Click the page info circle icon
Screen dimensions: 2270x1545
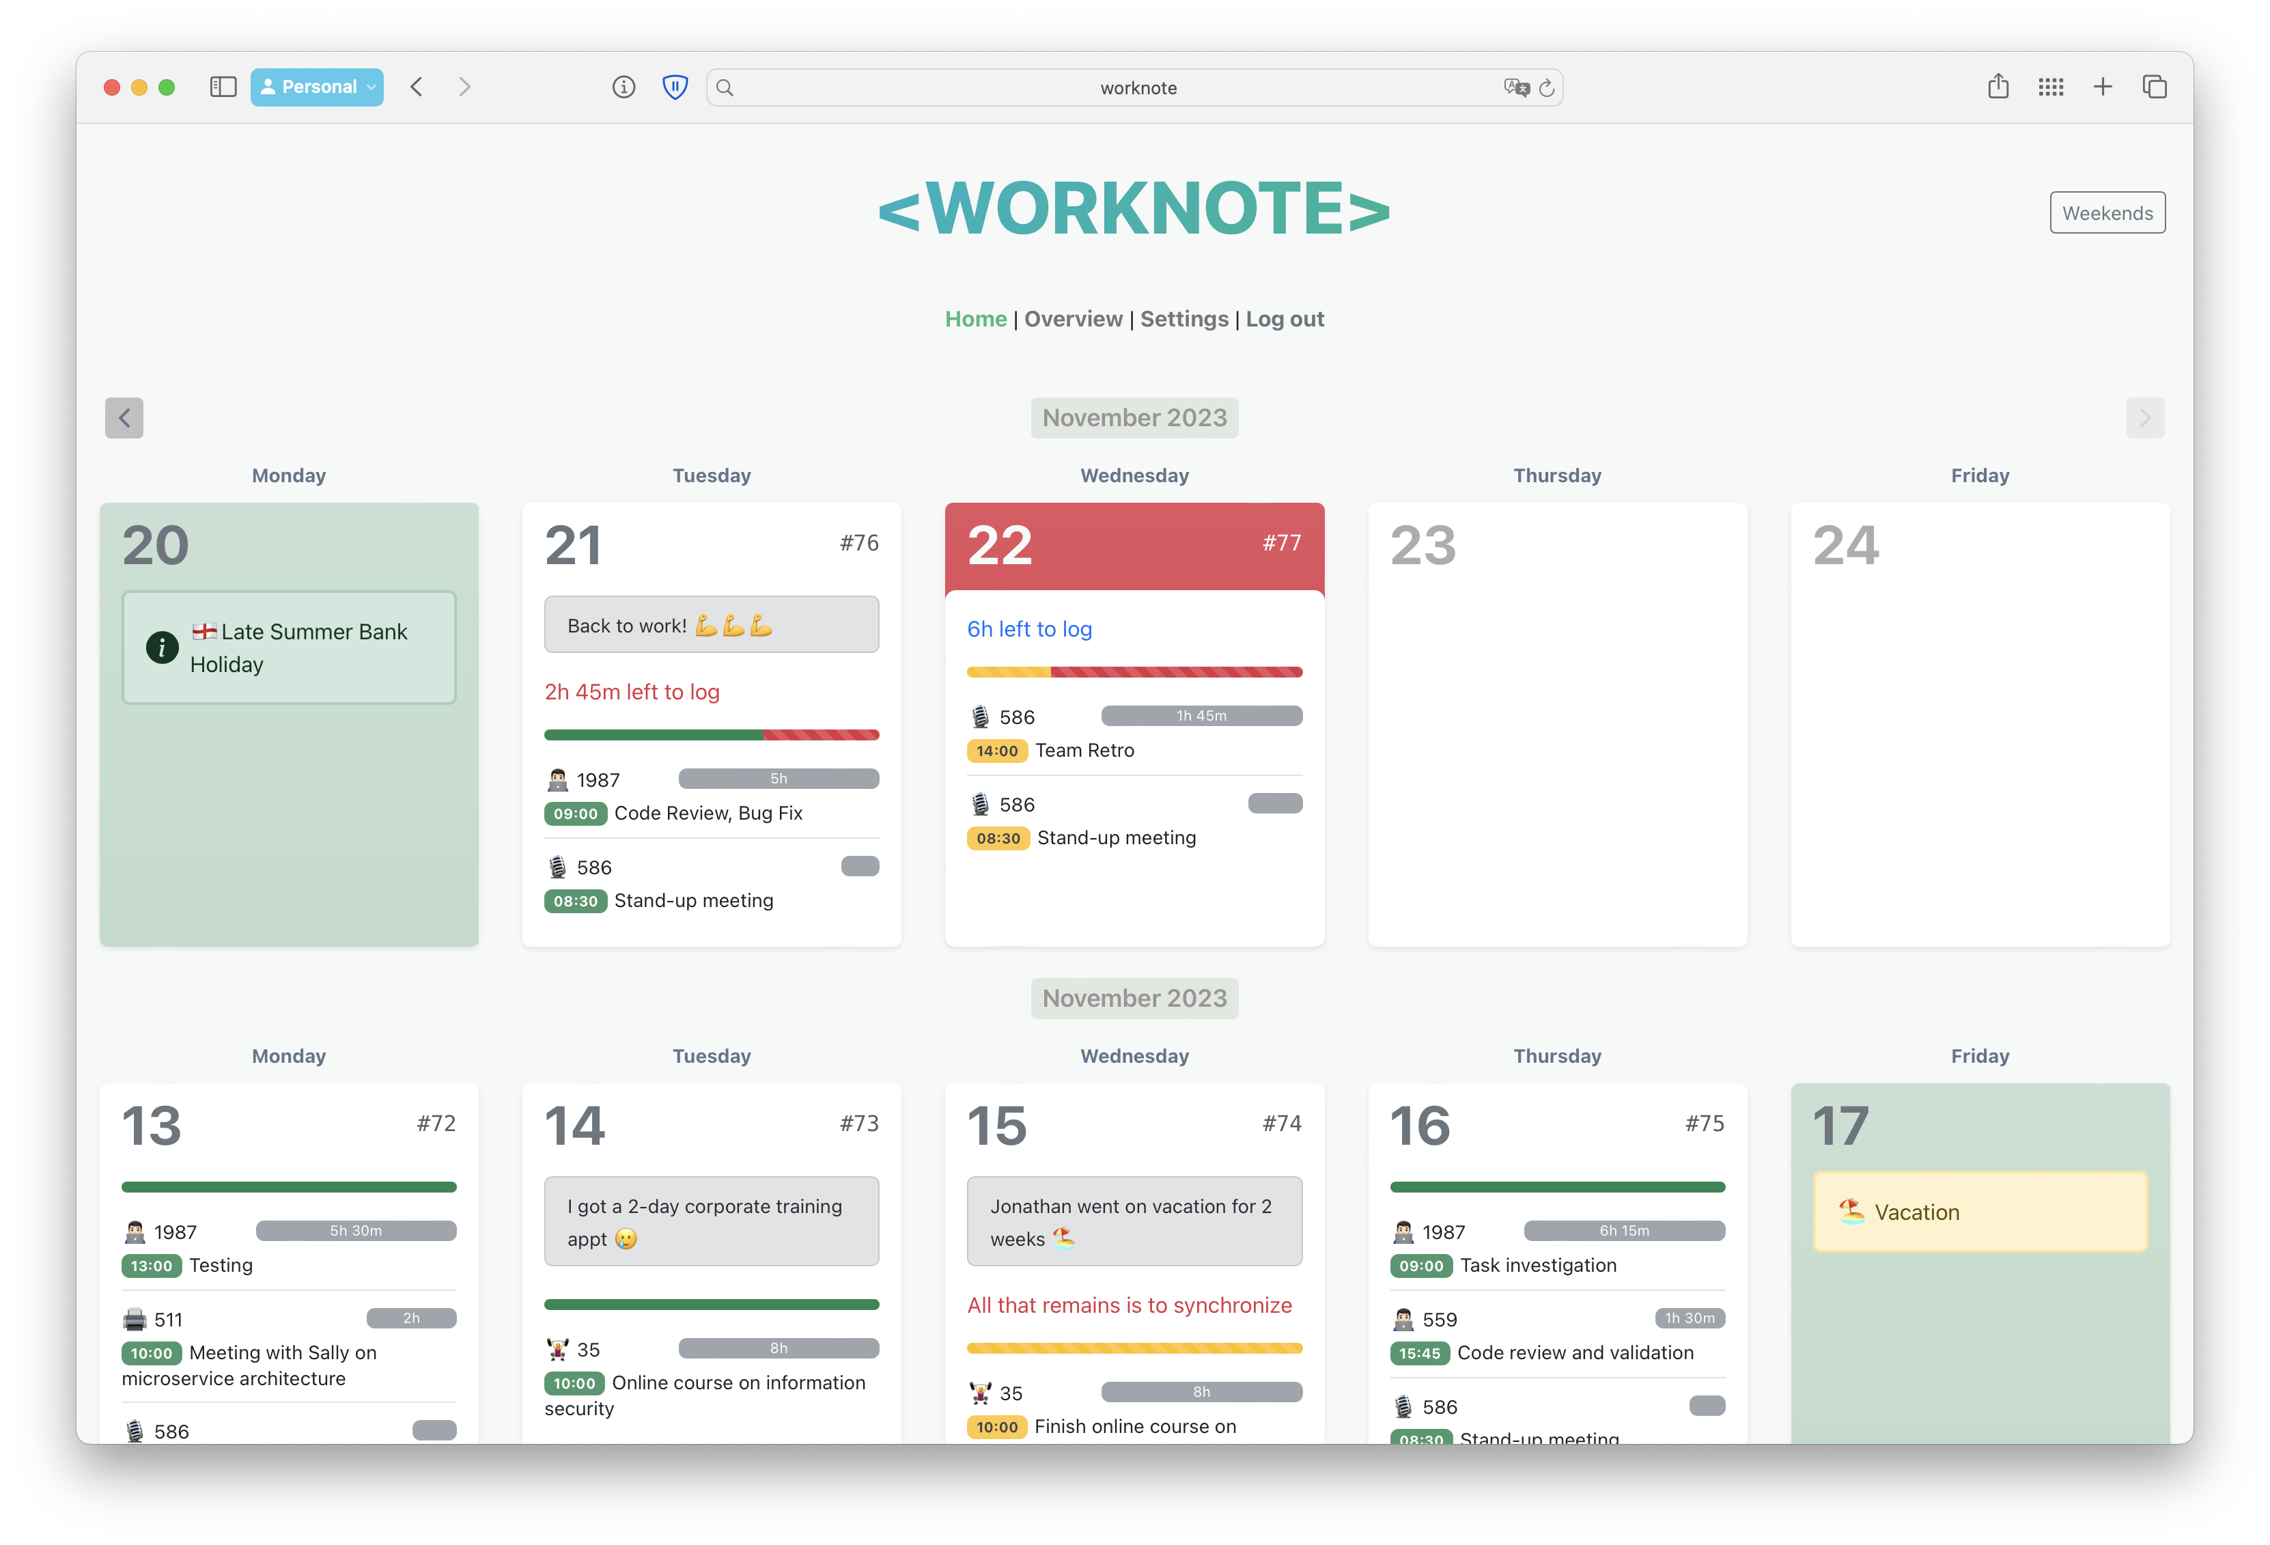(623, 87)
